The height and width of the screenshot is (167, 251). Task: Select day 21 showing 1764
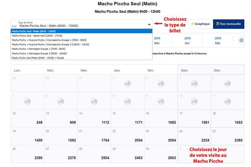94,136
